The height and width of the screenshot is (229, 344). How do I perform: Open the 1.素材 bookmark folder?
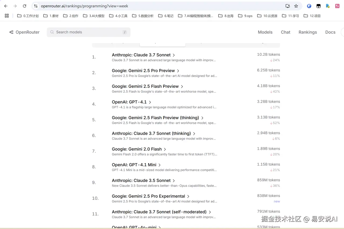click(x=51, y=16)
